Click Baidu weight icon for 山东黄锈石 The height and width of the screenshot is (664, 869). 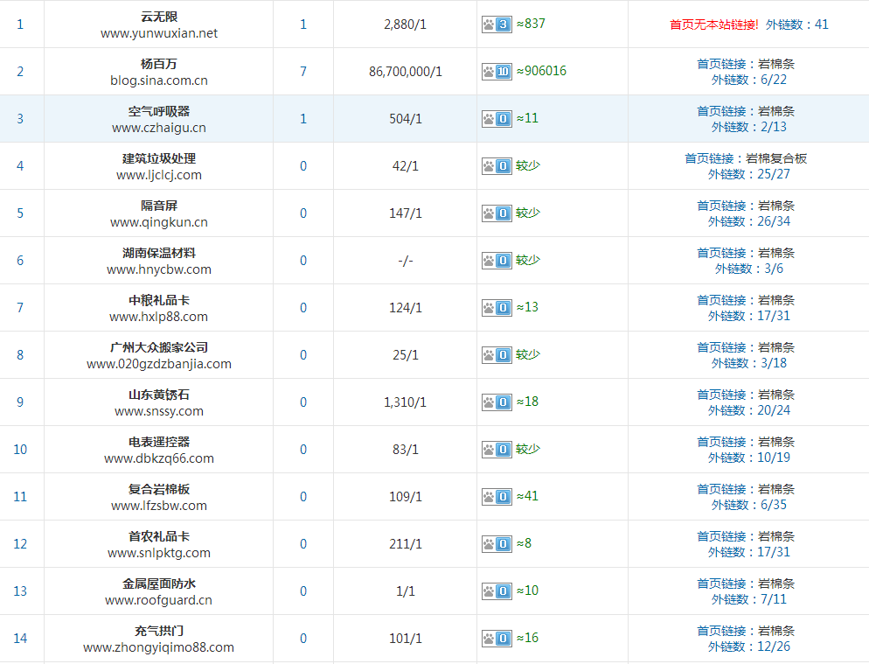pyautogui.click(x=496, y=402)
